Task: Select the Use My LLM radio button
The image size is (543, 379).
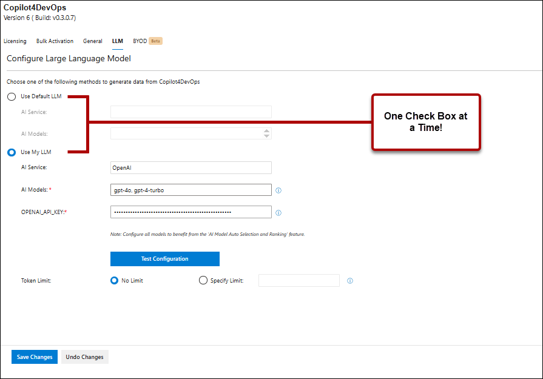Action: [x=12, y=152]
